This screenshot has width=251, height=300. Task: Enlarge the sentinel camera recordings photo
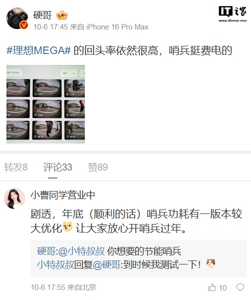[45, 104]
